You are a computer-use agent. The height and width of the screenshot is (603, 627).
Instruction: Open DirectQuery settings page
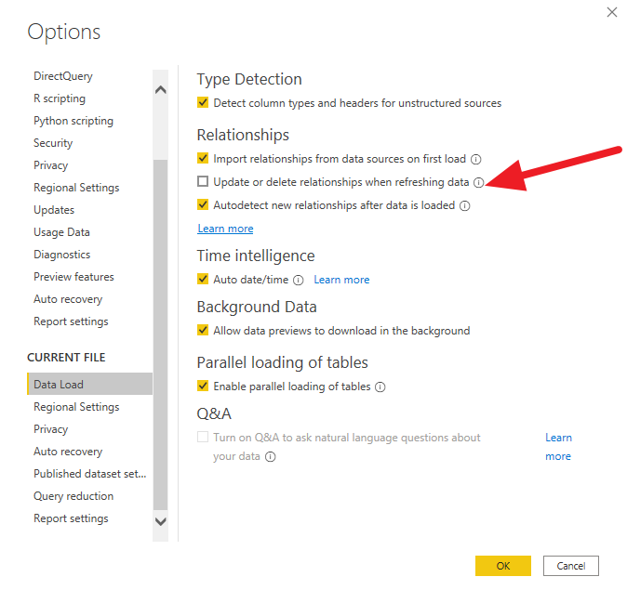pyautogui.click(x=63, y=76)
